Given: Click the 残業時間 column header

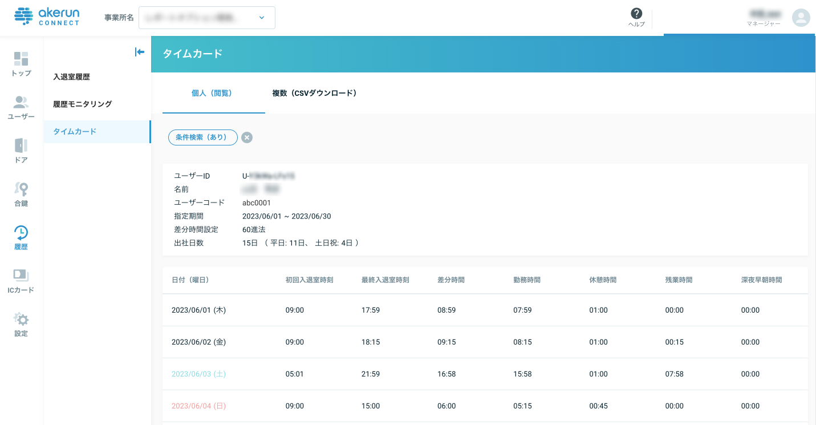Looking at the screenshot, I should click(x=679, y=280).
